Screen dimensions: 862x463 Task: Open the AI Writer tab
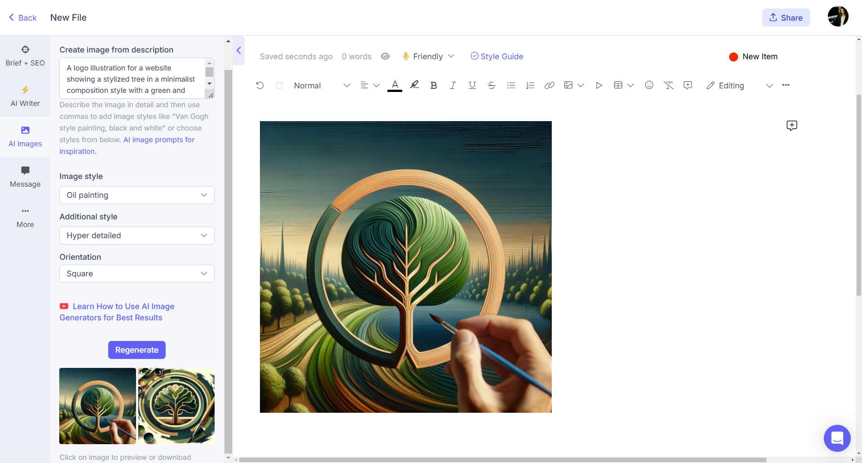point(25,96)
